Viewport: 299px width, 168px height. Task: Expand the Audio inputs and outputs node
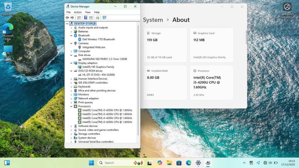(71, 28)
